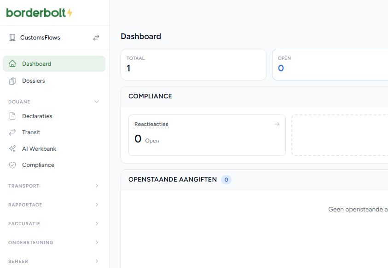This screenshot has height=268, width=388.
Task: Collapse the Douane section
Action: pyautogui.click(x=97, y=102)
